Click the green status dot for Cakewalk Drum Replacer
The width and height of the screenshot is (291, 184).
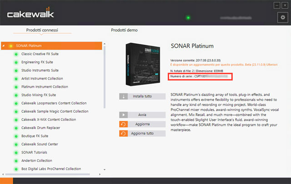pos(16,128)
